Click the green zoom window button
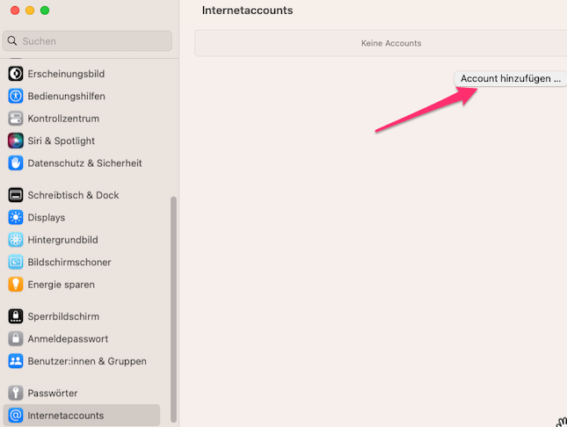567x427 pixels. pos(45,11)
